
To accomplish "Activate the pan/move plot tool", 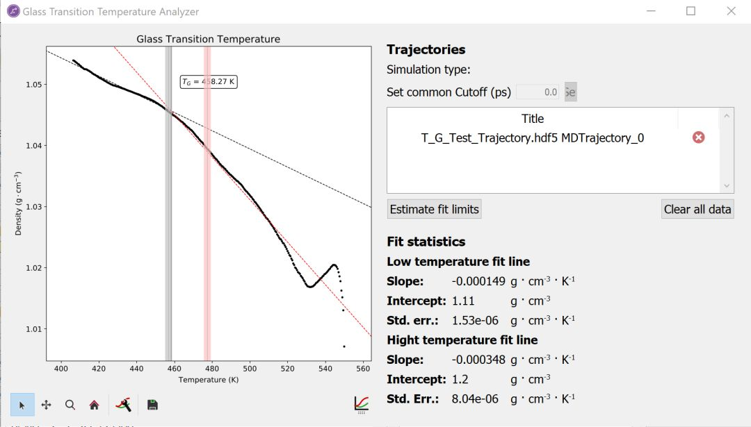I will pos(47,405).
